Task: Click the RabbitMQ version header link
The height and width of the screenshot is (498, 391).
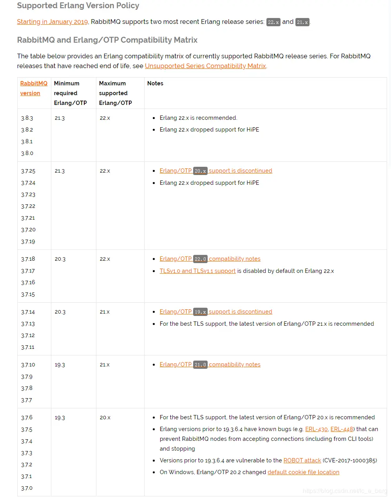Action: click(x=34, y=88)
